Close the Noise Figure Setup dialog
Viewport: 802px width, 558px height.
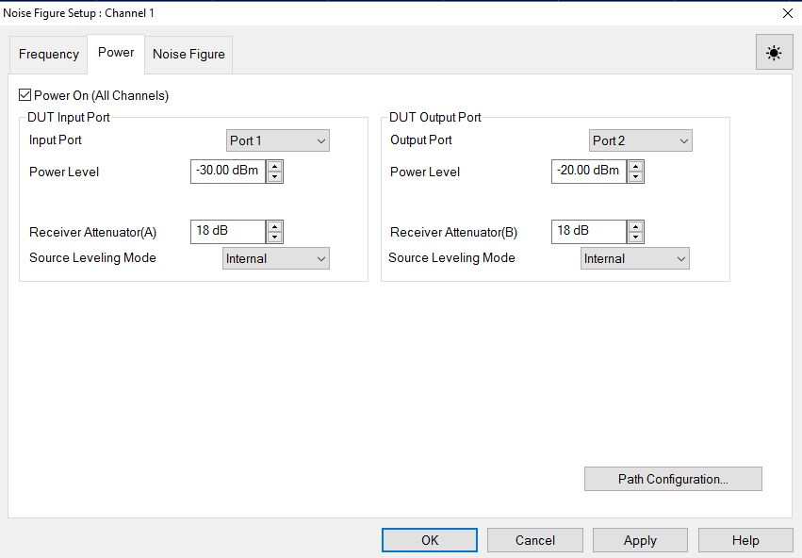787,13
